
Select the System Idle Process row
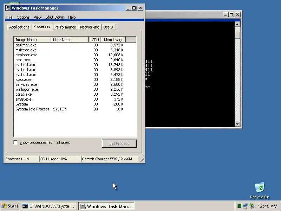pyautogui.click(x=69, y=109)
